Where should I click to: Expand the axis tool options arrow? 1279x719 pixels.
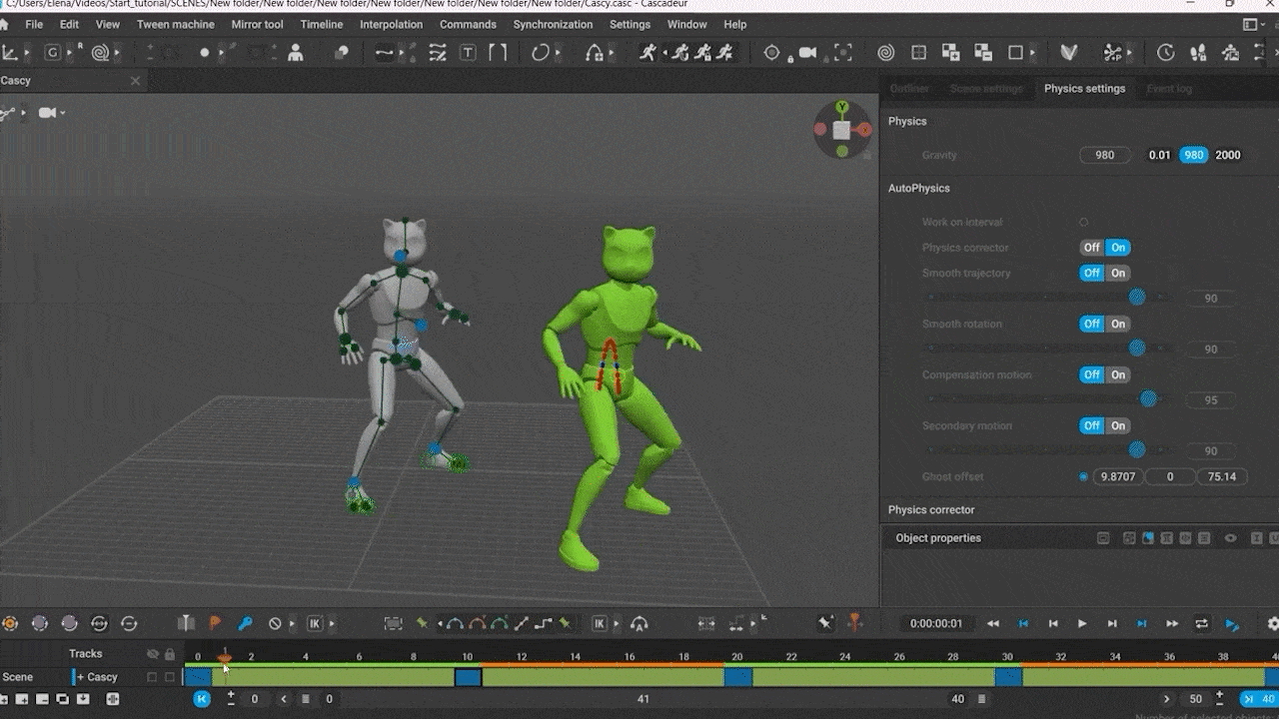tap(27, 53)
